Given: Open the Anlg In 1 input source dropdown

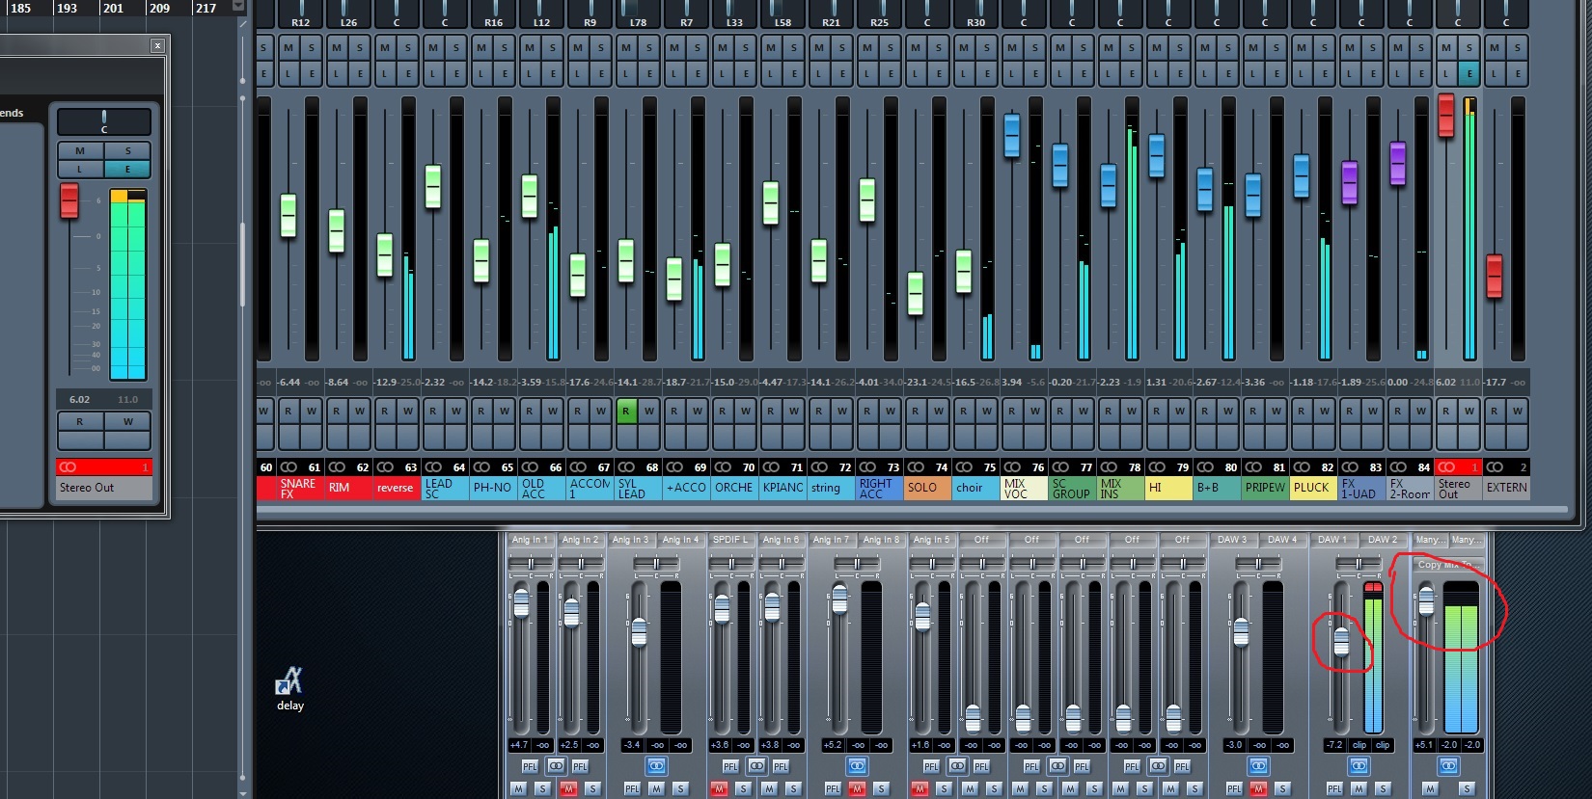Looking at the screenshot, I should coord(530,540).
